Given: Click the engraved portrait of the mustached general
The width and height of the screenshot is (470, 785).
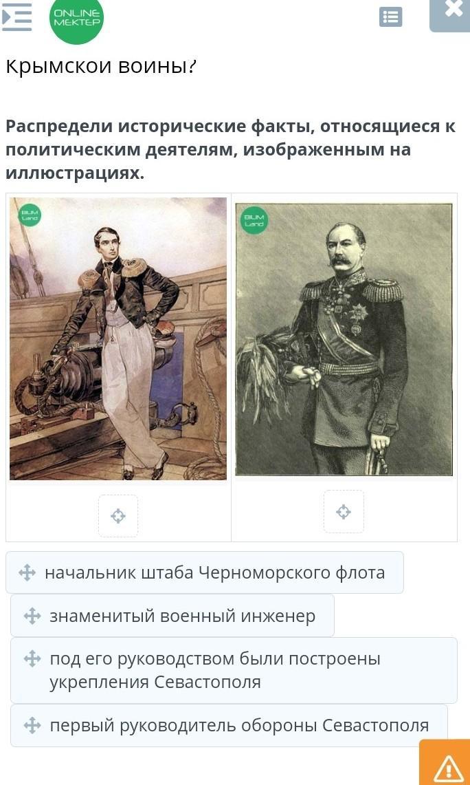Looking at the screenshot, I should pos(344,339).
